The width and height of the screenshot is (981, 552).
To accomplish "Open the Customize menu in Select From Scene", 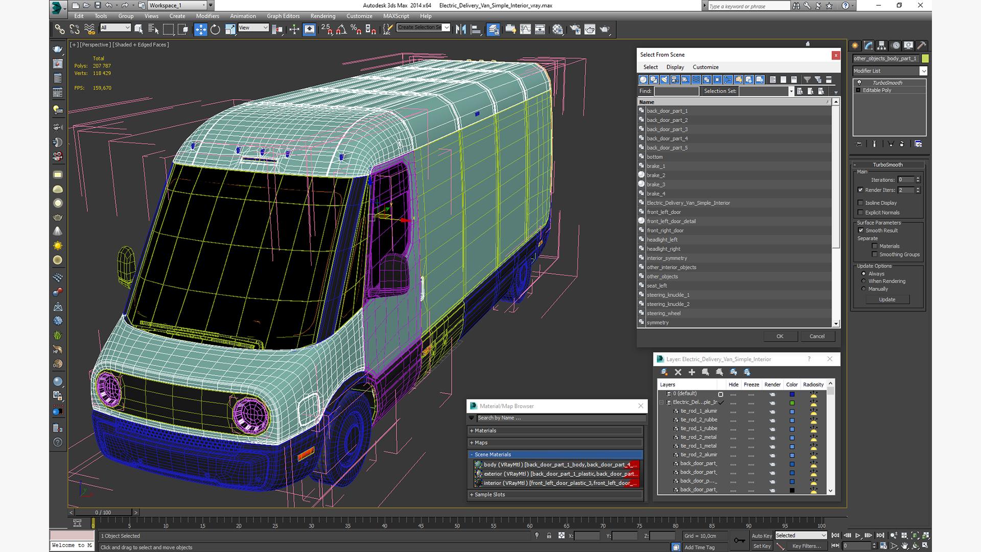I will [x=705, y=67].
